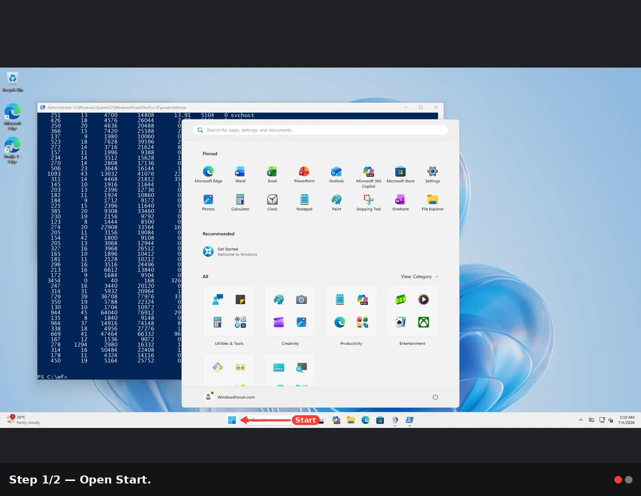Image resolution: width=641 pixels, height=496 pixels.
Task: Open Edge from the taskbar
Action: coord(366,420)
